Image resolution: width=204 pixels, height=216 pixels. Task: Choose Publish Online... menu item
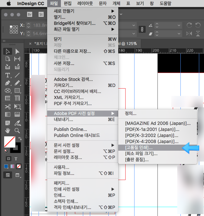click(83, 129)
